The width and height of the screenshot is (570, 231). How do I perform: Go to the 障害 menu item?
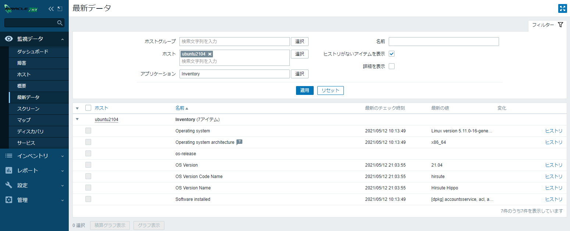[22, 63]
